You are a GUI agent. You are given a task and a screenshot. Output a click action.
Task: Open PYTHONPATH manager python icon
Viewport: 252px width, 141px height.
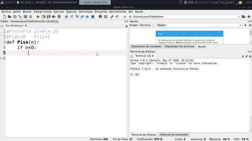(117, 16)
